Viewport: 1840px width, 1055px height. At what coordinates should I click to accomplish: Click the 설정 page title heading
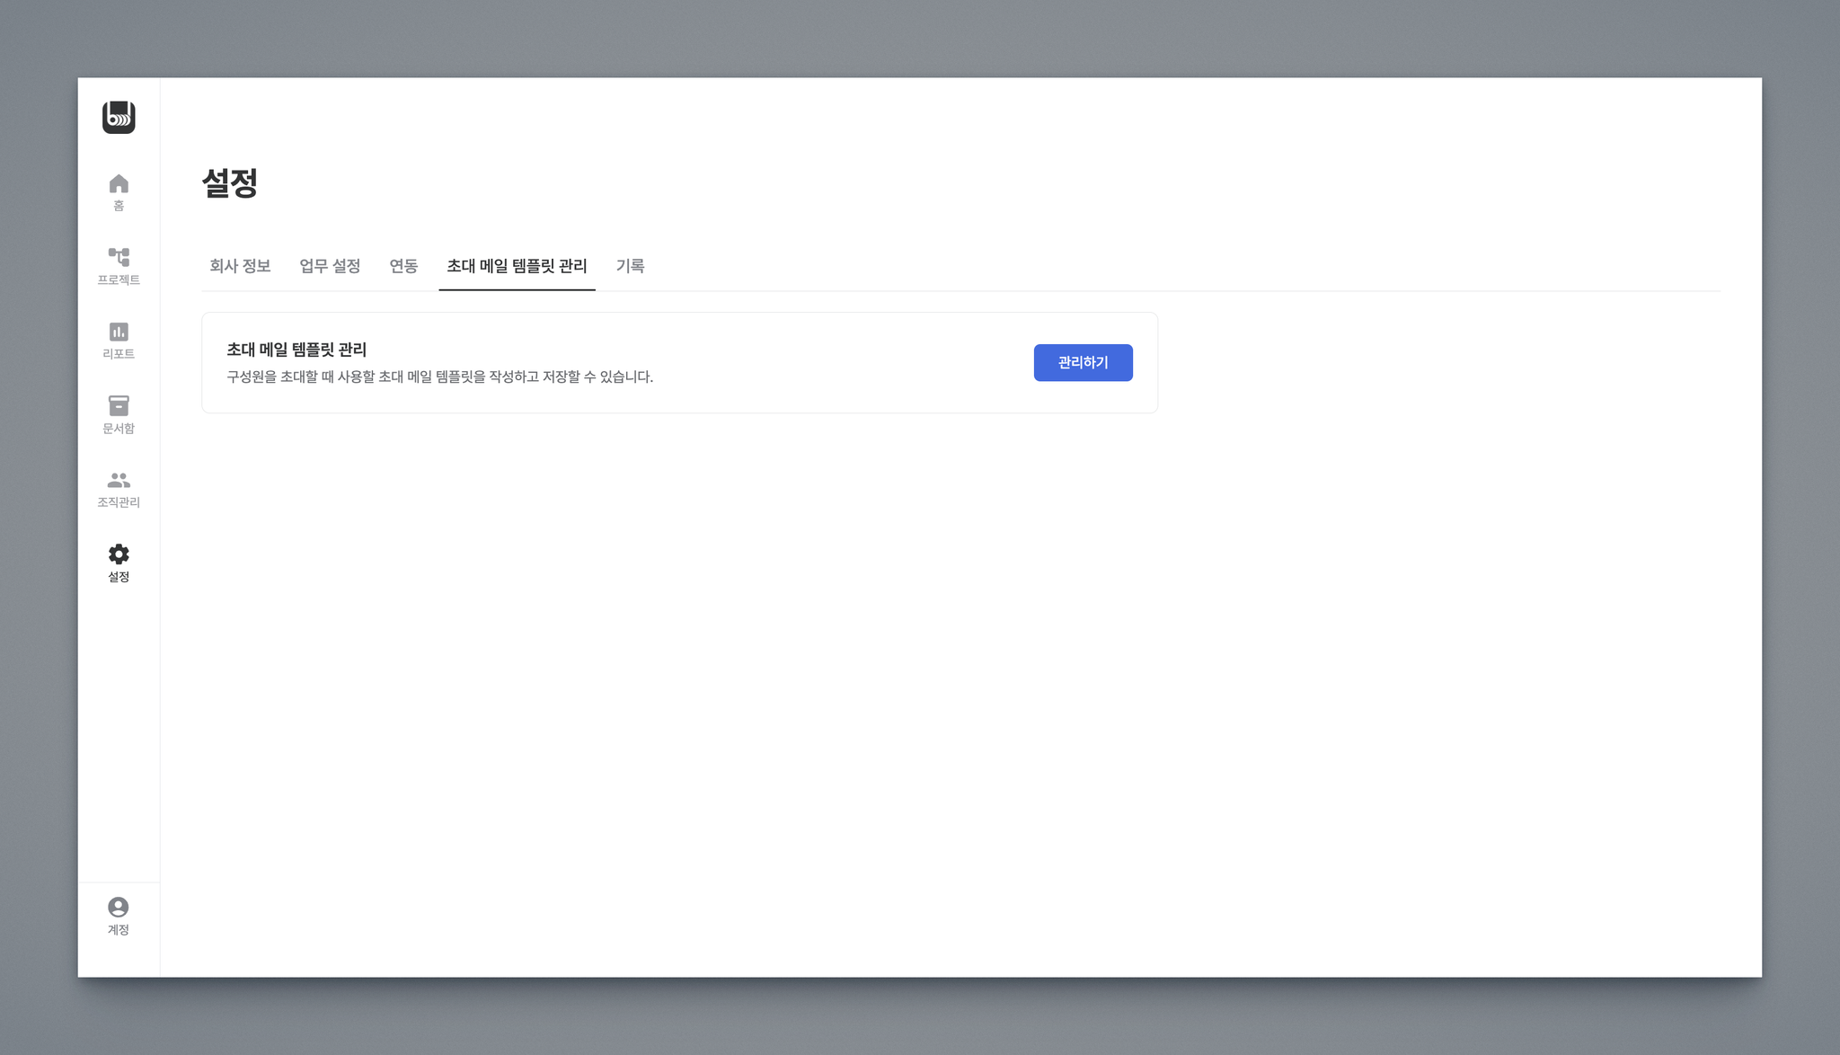(x=230, y=183)
